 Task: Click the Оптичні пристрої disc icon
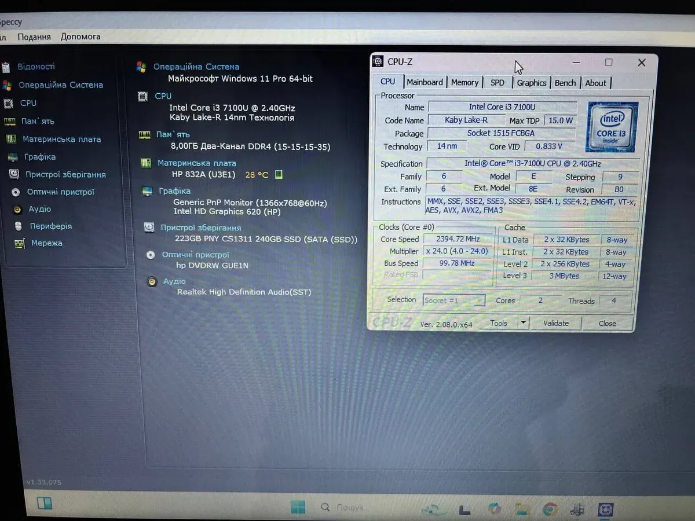16,192
